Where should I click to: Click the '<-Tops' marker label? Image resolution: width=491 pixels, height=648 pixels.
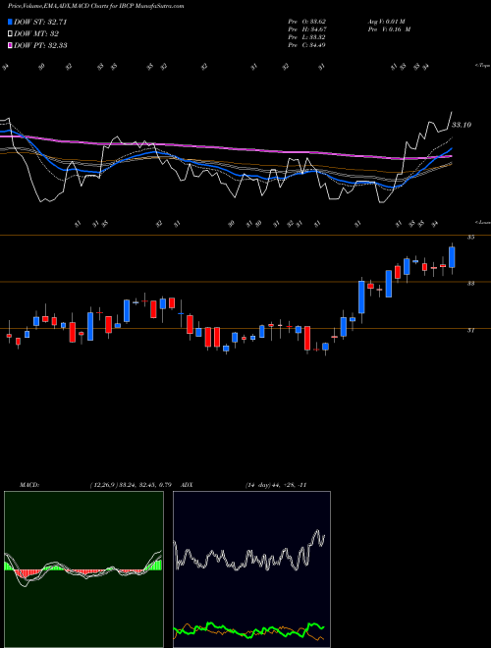pos(482,66)
